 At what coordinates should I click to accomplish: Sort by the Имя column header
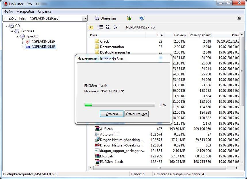tap(117, 35)
